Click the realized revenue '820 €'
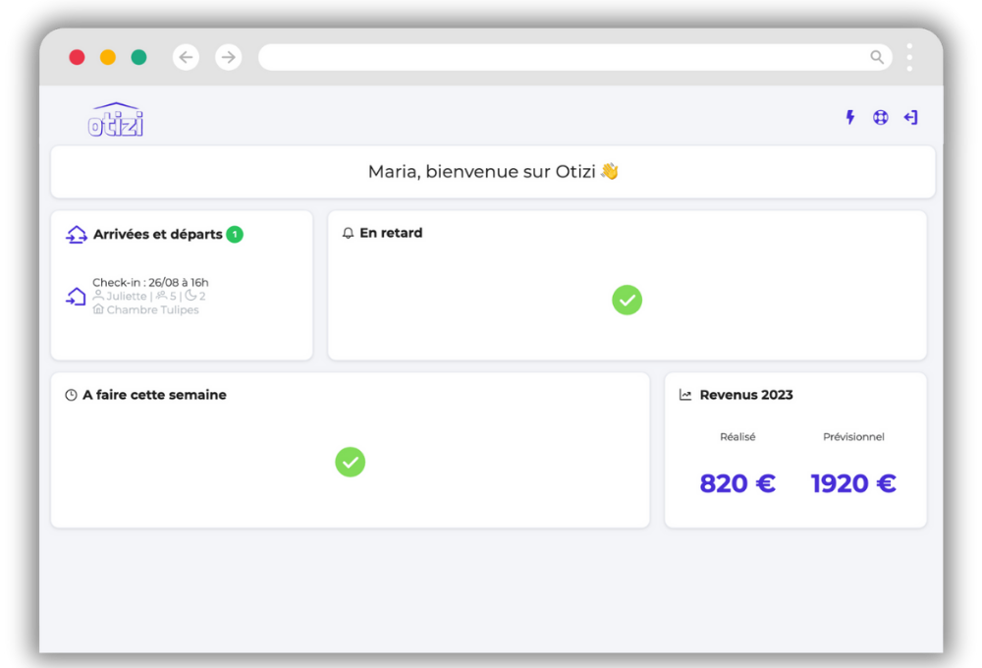The image size is (982, 668). point(737,483)
